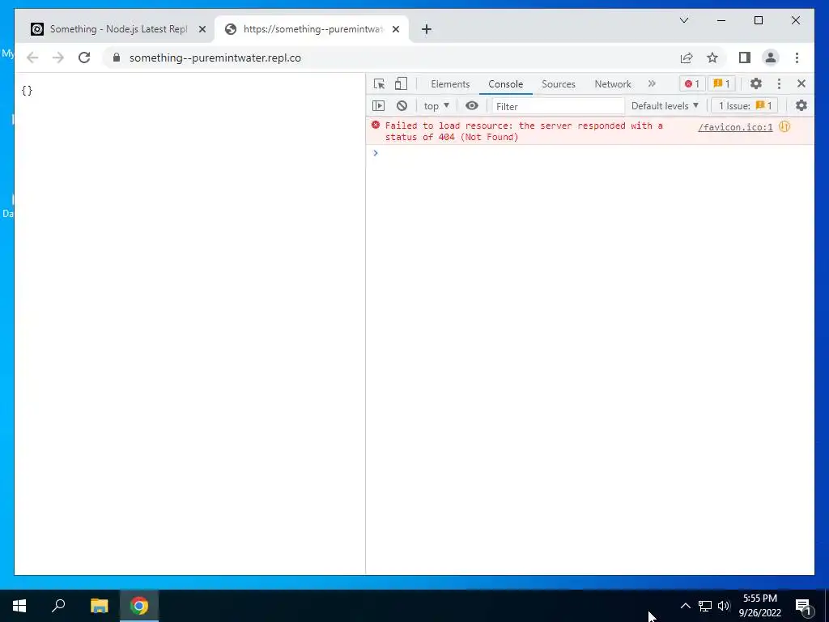Open the volume tray icon
The width and height of the screenshot is (829, 622).
click(x=724, y=606)
